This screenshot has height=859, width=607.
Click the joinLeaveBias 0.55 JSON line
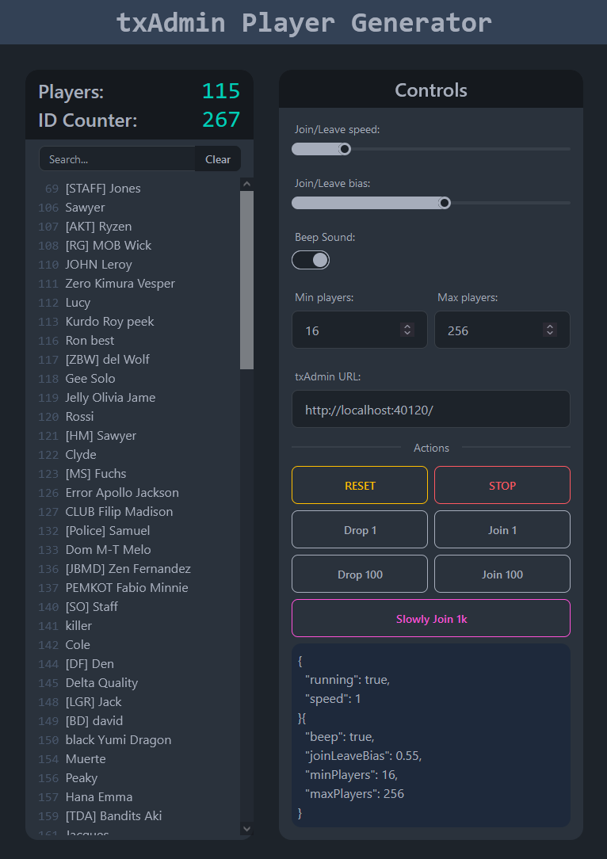click(363, 756)
